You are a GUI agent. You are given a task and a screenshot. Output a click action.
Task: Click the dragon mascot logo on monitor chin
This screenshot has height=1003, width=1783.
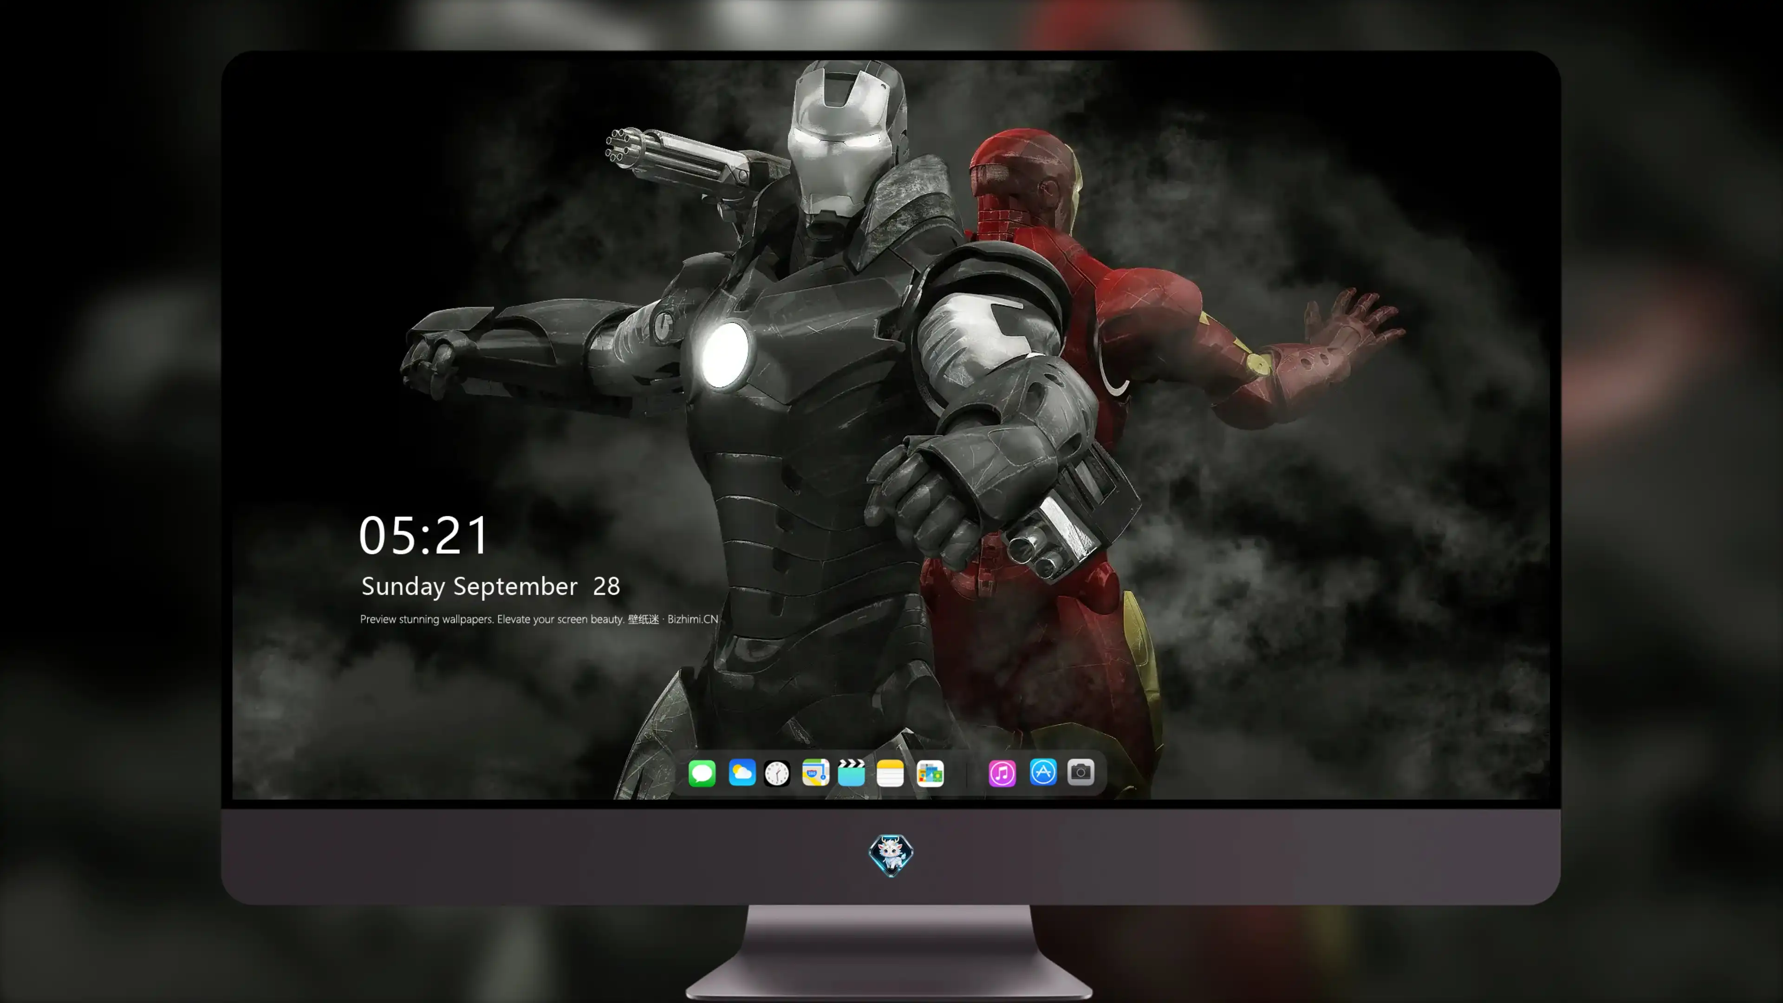click(x=891, y=855)
